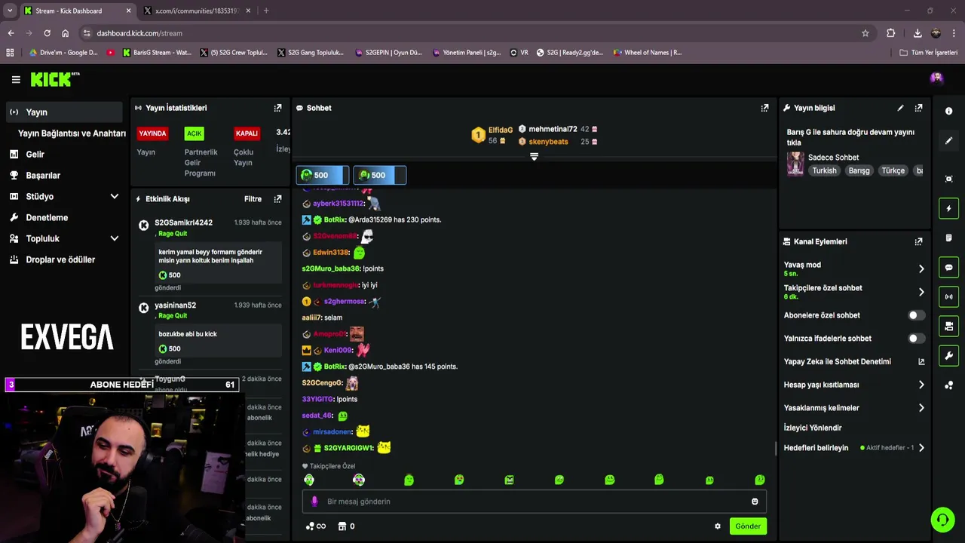Click the Turkish tag in stream info
Image resolution: width=965 pixels, height=543 pixels.
(824, 170)
